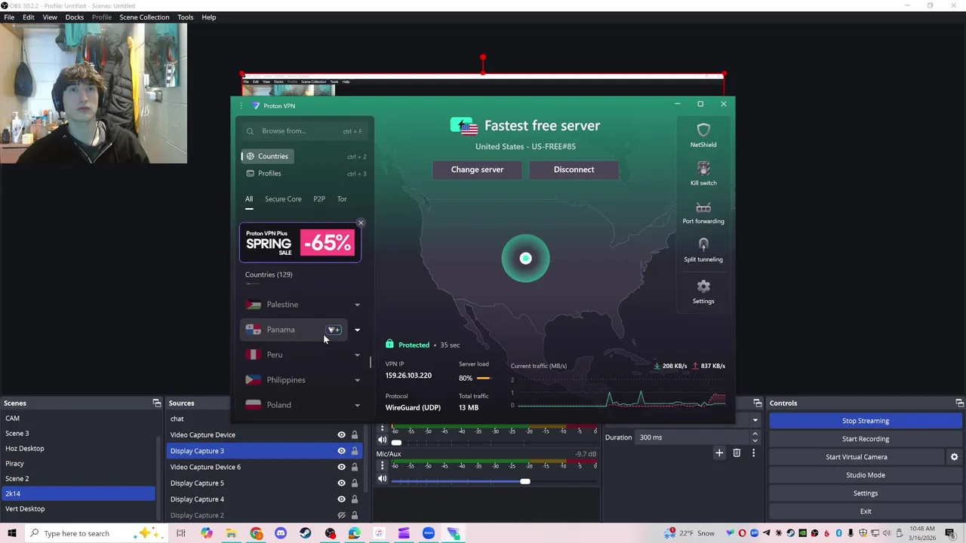966x543 pixels.
Task: Open the Scene Collection menu
Action: (144, 17)
